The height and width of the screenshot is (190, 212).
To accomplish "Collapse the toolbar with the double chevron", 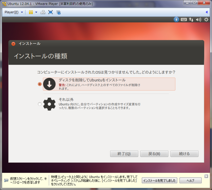I will coord(207,12).
